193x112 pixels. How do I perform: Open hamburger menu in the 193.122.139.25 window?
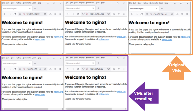(124, 69)
